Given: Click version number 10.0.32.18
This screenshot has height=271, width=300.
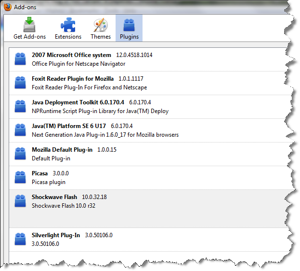Looking at the screenshot, I should click(94, 197).
